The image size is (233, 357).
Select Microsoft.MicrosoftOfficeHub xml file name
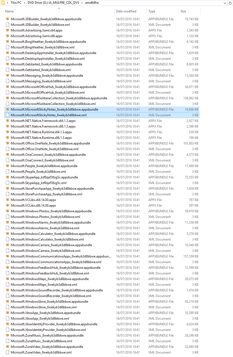[x=48, y=93]
